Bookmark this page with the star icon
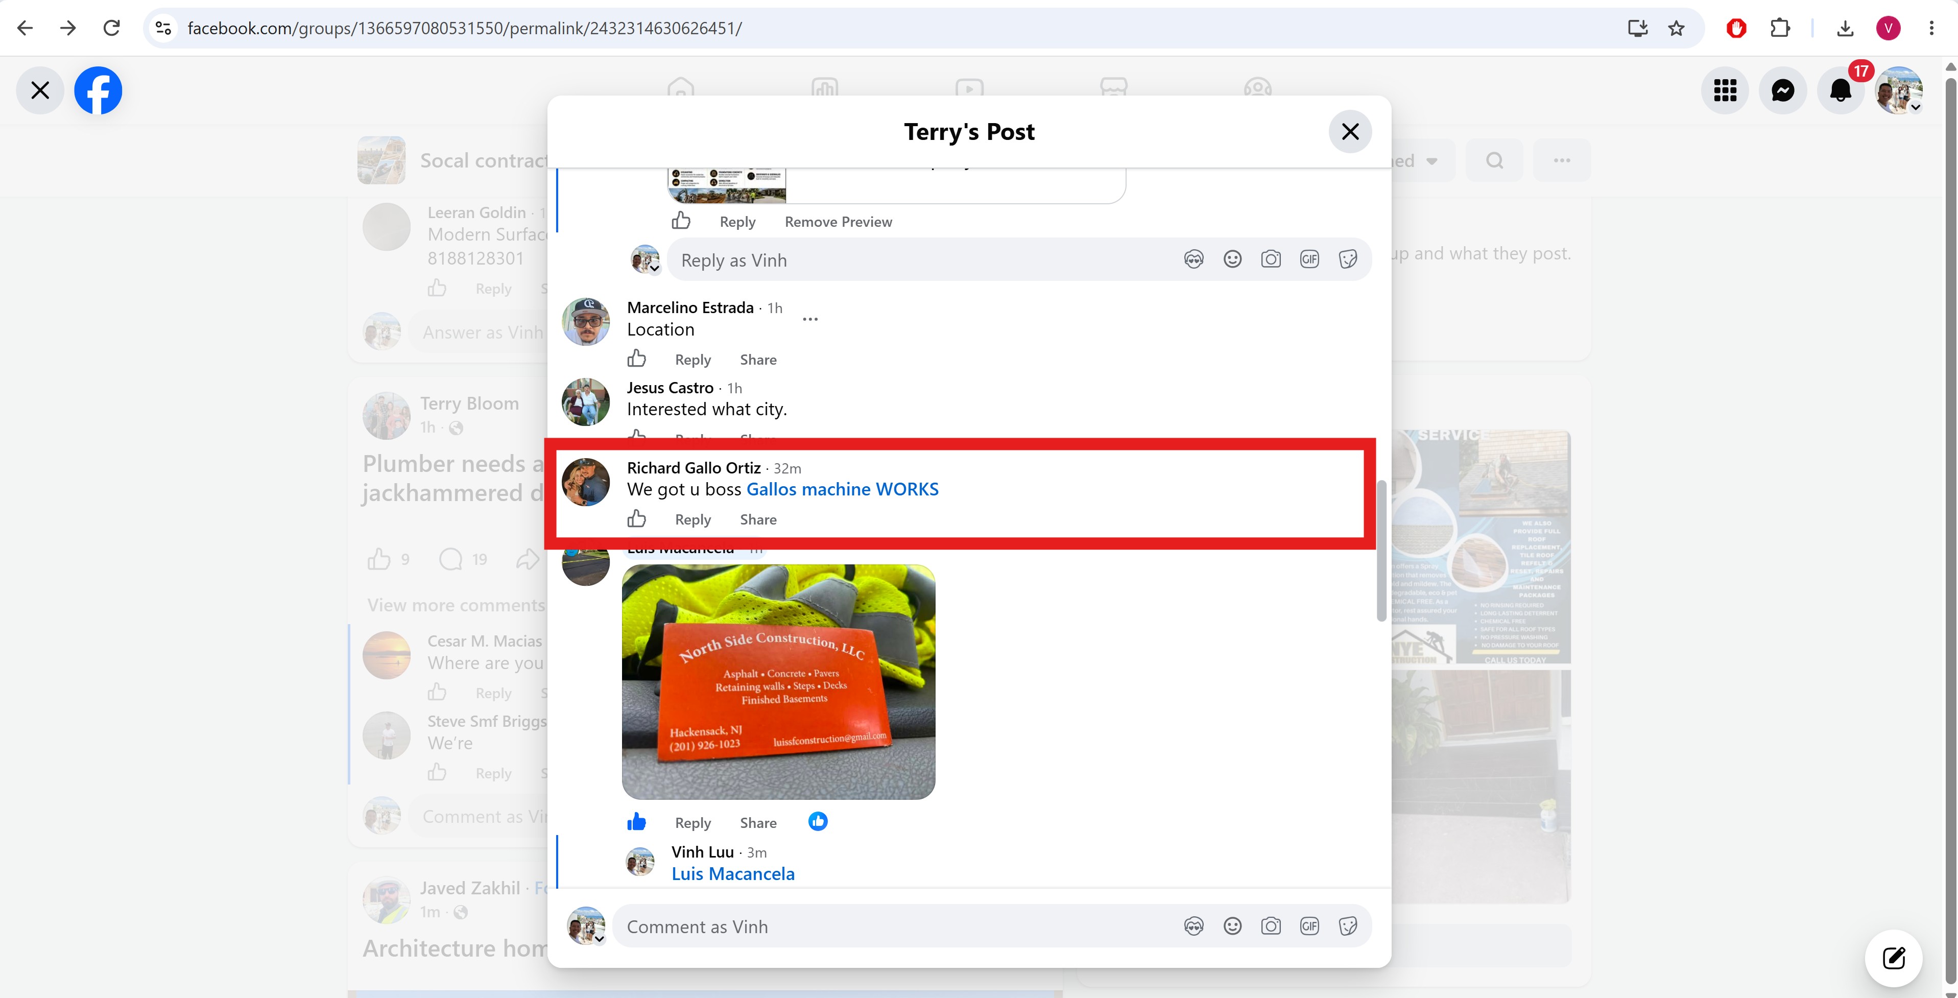 (x=1676, y=28)
